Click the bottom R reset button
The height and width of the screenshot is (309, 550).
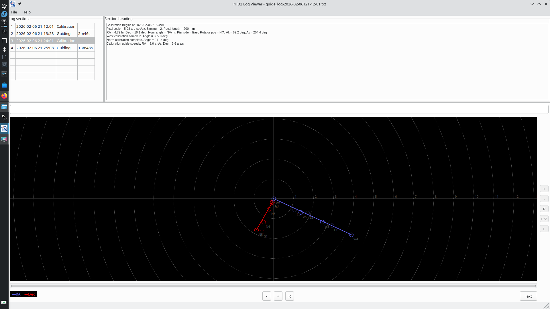(290, 296)
